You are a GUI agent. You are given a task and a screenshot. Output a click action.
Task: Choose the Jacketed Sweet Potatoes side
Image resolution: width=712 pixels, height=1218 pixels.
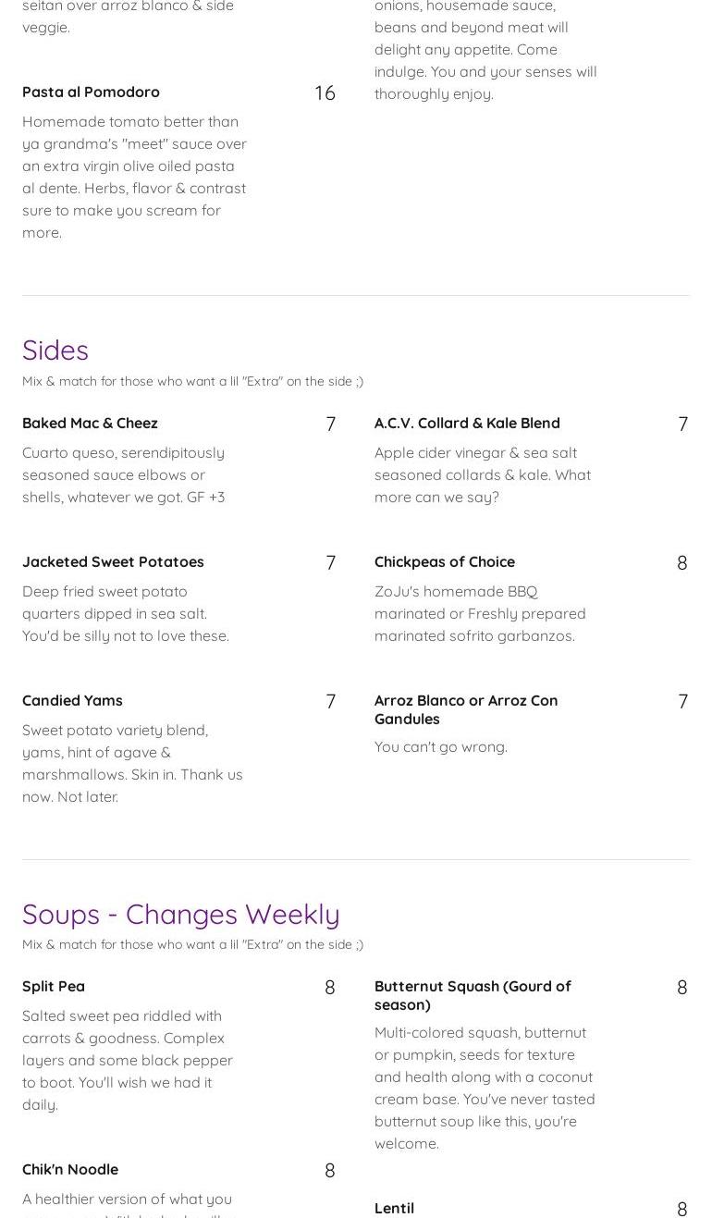tap(113, 561)
